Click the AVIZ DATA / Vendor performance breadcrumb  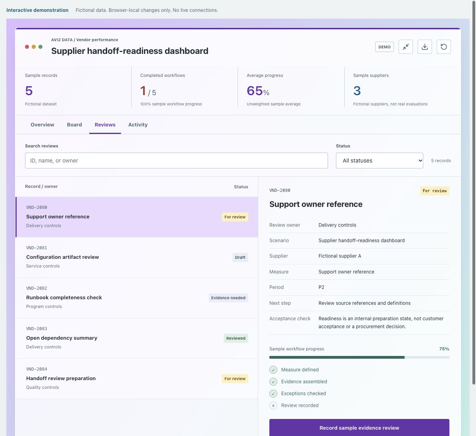coord(84,40)
